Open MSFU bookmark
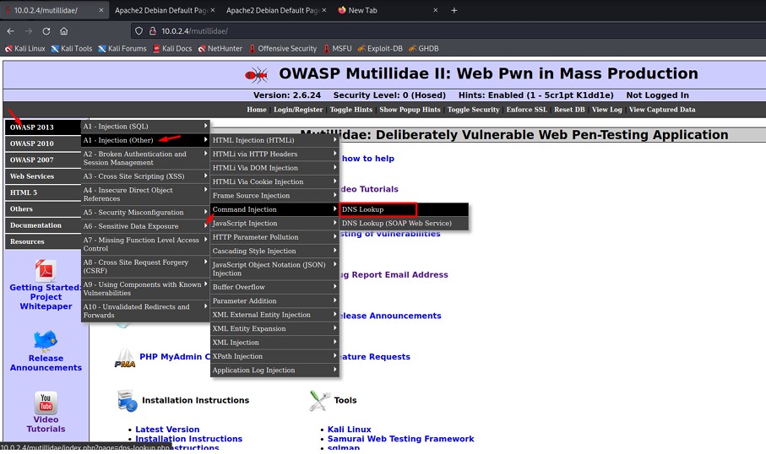766x454 pixels. (x=338, y=48)
